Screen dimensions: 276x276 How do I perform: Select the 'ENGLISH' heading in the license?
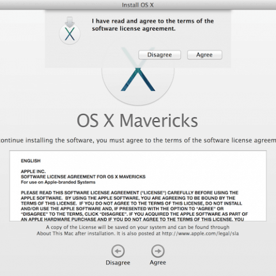pyautogui.click(x=30, y=161)
